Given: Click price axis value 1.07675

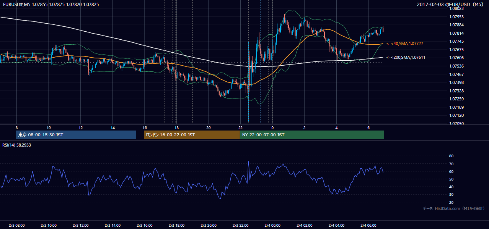Looking at the screenshot, I should 457,50.
